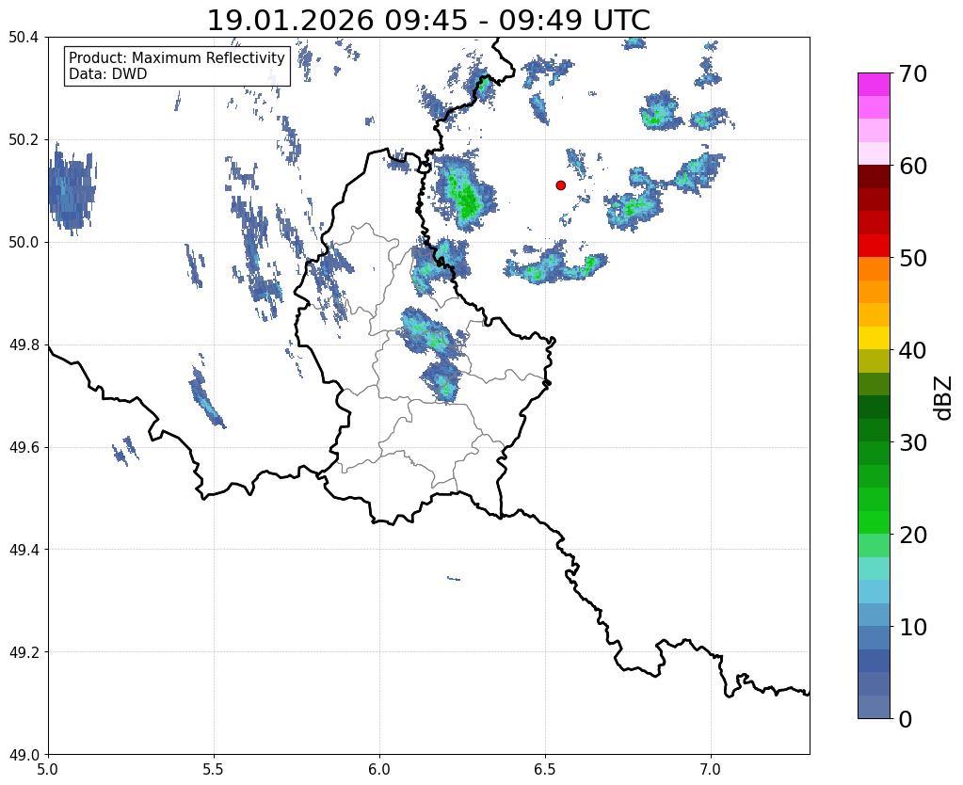
Task: Click the 'Product: Maximum Reflectivity' label
Action: [177, 57]
